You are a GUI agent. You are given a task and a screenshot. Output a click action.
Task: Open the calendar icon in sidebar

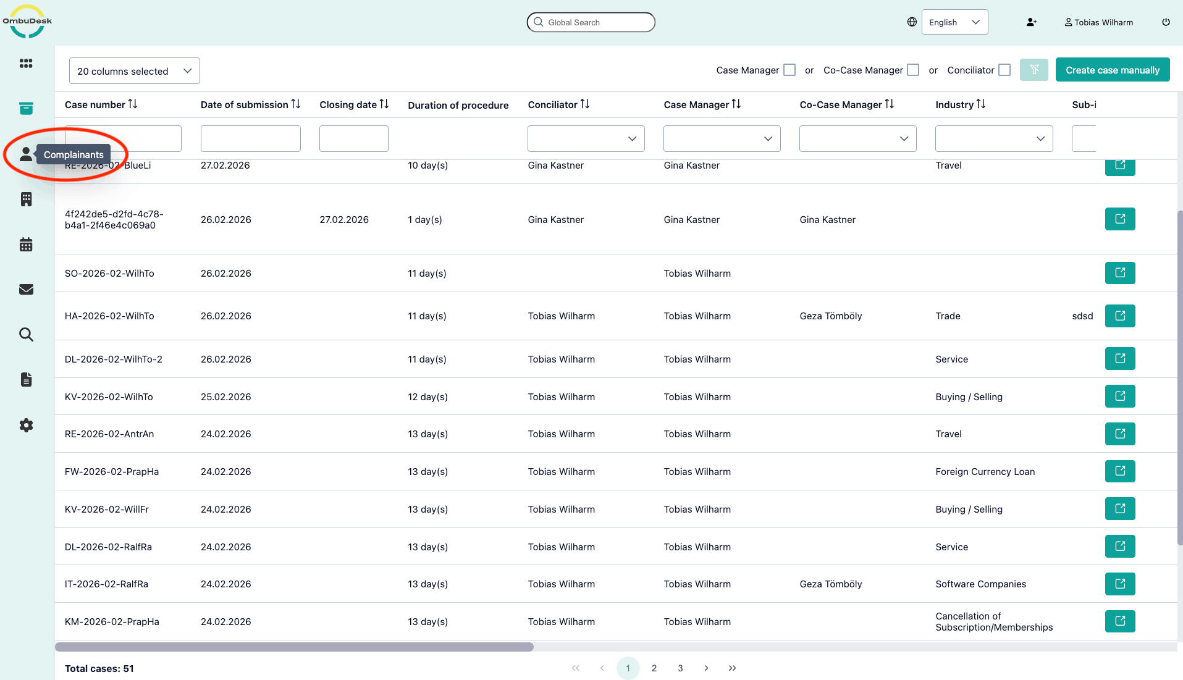click(x=26, y=245)
